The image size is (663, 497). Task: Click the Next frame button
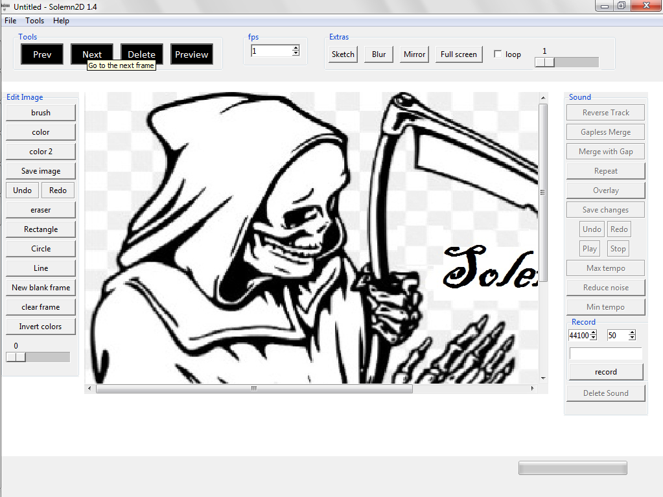click(92, 54)
